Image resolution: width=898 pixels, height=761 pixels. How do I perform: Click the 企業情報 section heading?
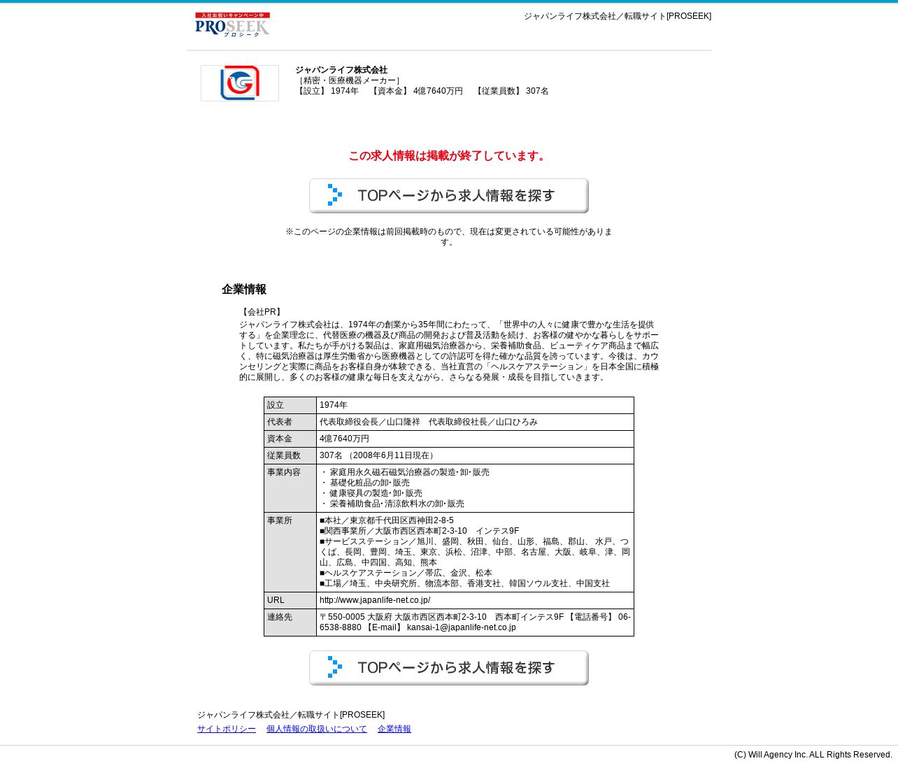coord(244,290)
